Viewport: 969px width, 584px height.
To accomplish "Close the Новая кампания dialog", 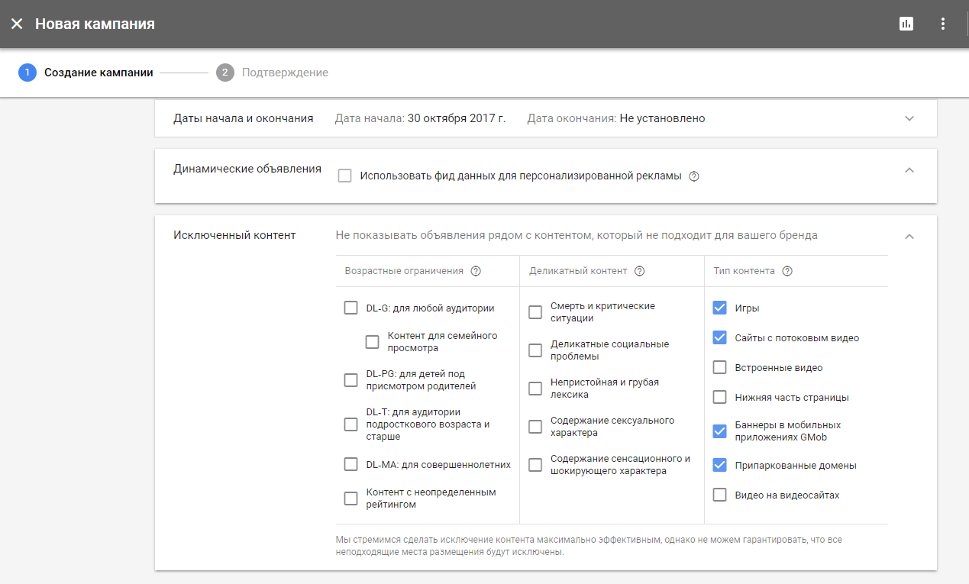I will tap(17, 24).
